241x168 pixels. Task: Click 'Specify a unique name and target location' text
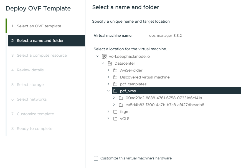tap(131, 22)
